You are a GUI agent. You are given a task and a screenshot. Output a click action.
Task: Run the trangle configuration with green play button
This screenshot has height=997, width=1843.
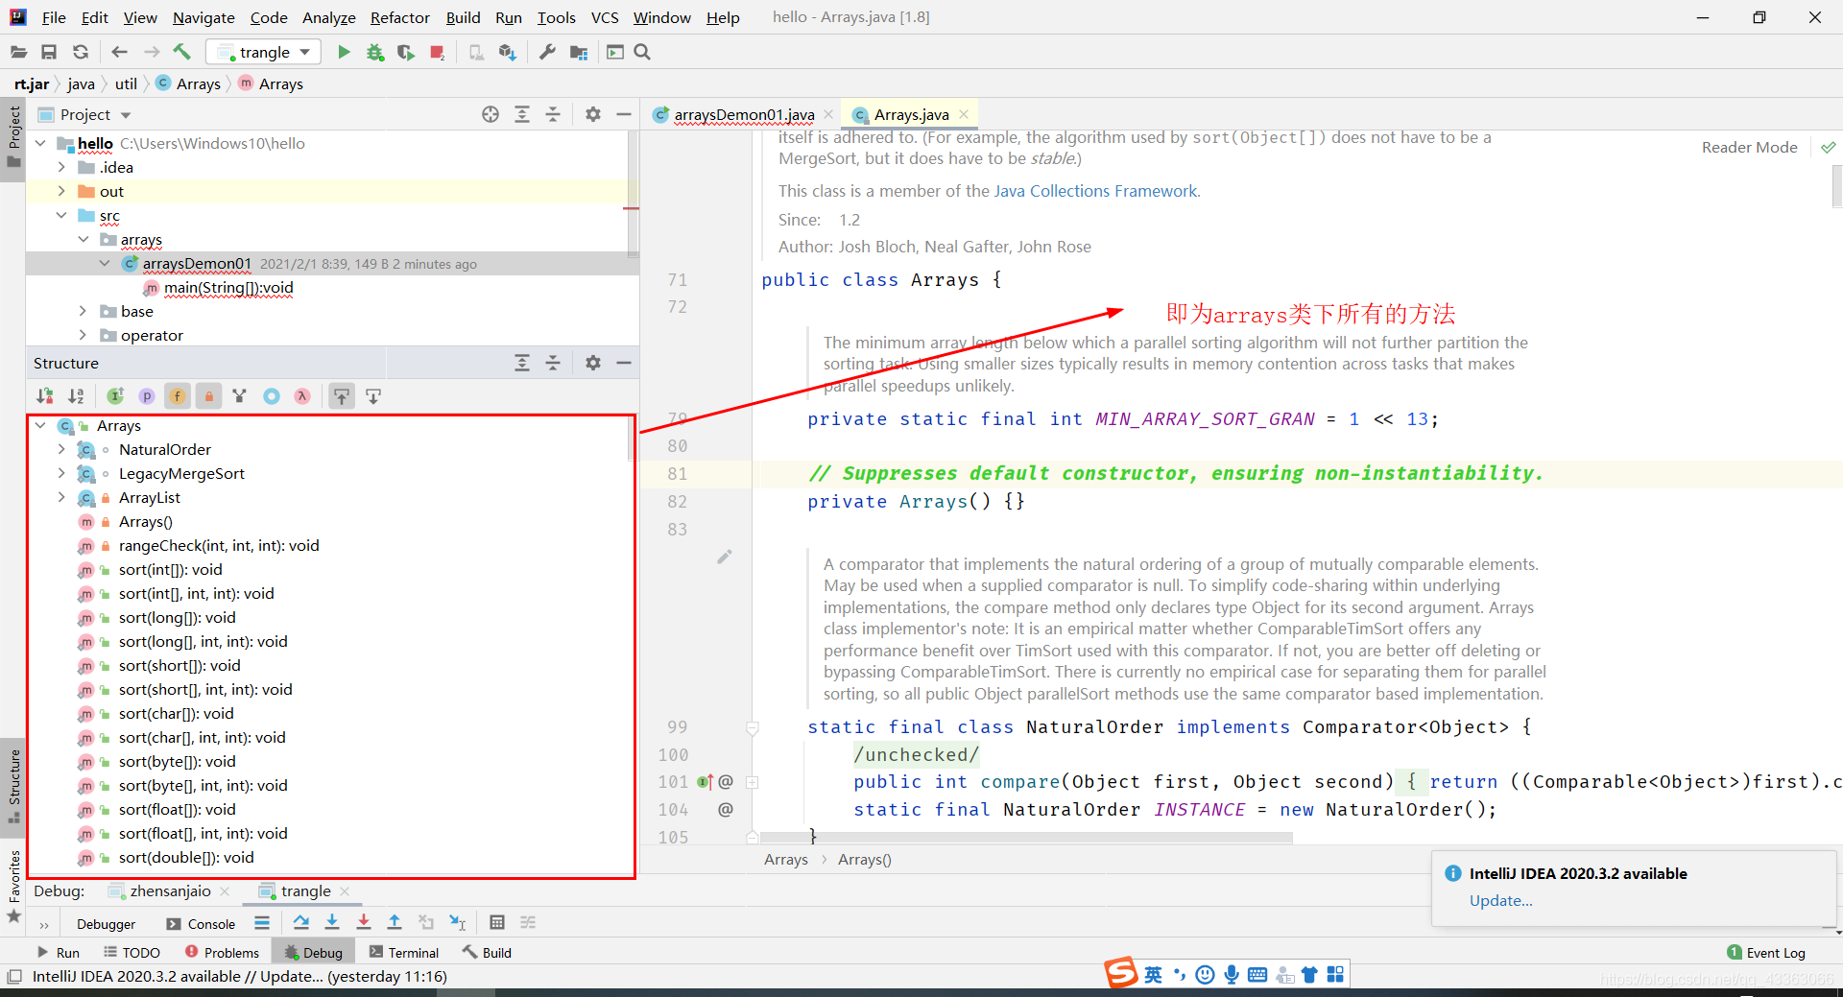pos(344,52)
